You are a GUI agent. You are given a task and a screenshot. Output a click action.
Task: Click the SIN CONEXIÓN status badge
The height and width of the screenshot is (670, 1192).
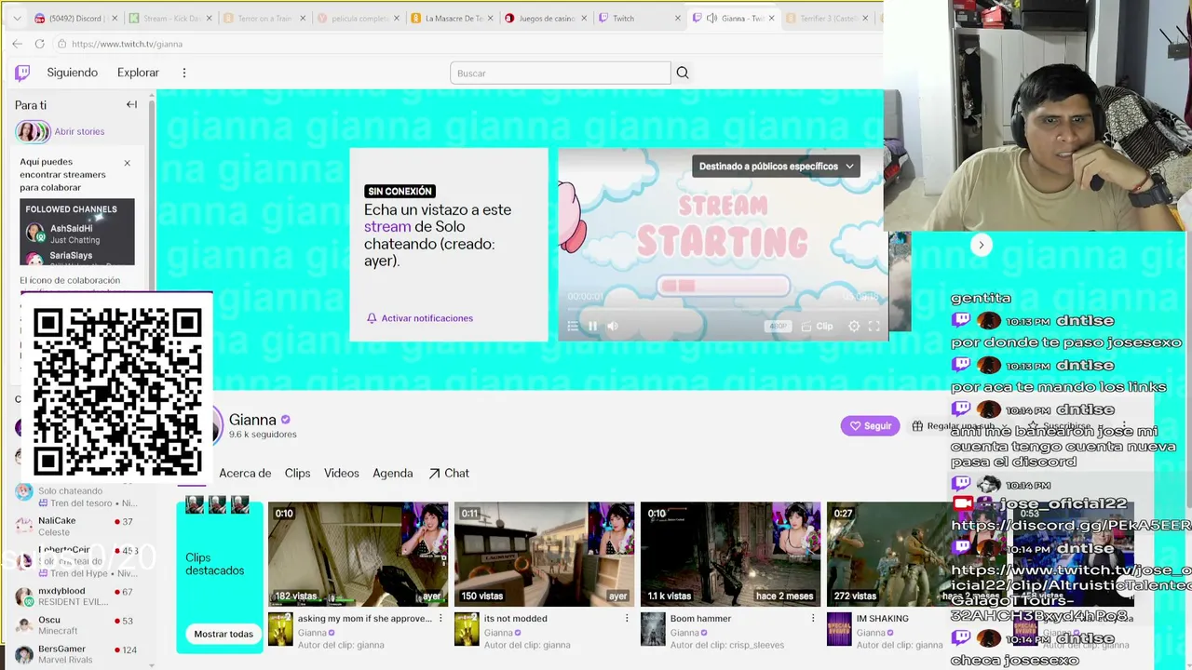click(x=400, y=191)
